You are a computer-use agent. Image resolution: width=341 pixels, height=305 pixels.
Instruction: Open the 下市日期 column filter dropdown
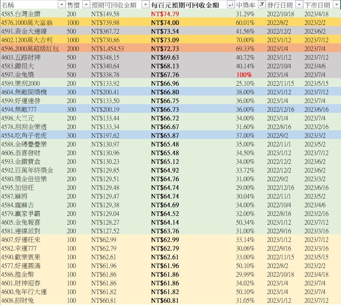click(335, 4)
